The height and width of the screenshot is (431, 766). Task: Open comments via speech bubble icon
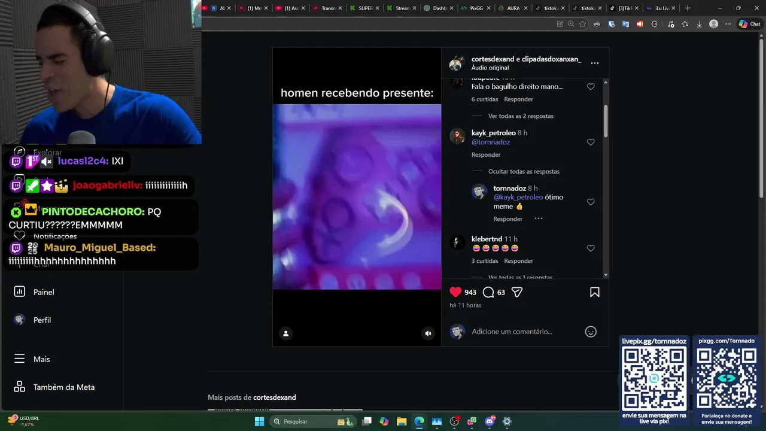[488, 292]
